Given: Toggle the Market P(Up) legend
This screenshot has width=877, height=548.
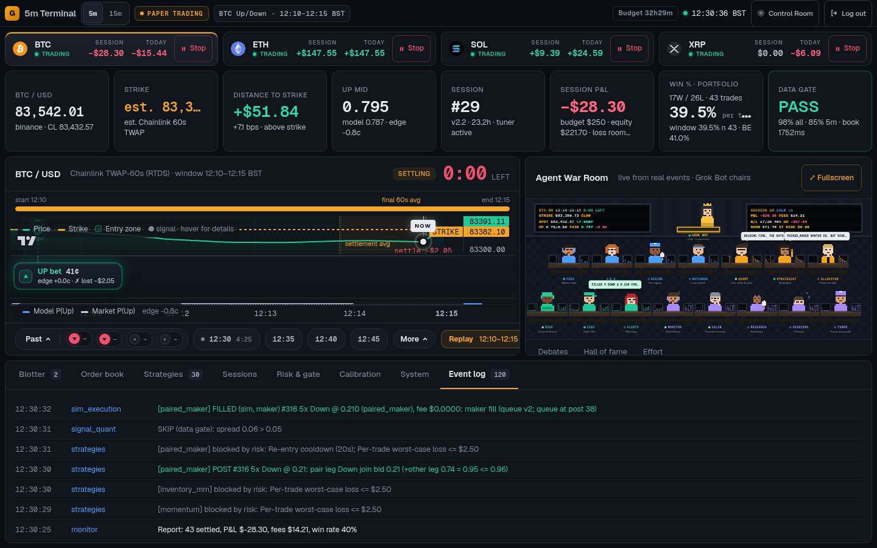Looking at the screenshot, I should tap(108, 311).
